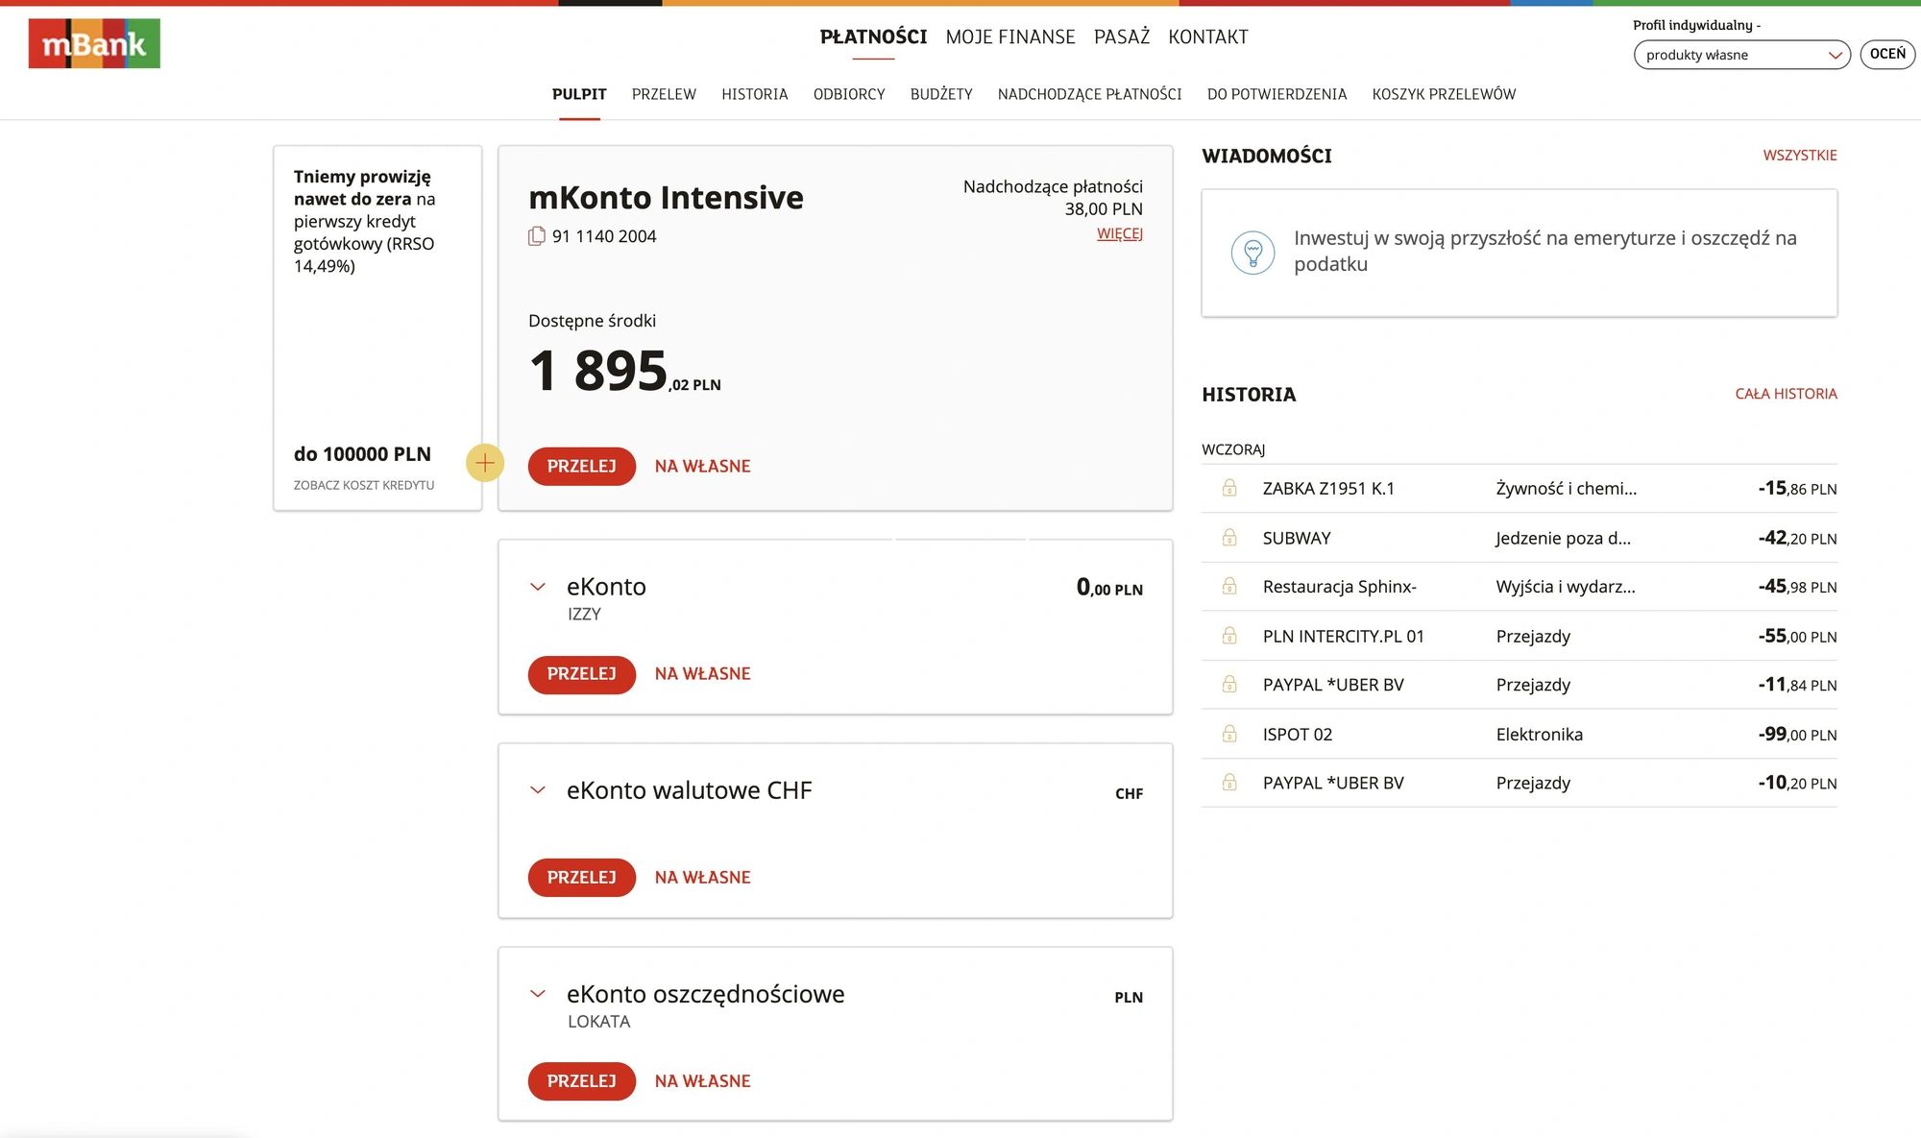The image size is (1921, 1138).
Task: Click PRZELEJ on eKonto IZZY
Action: click(582, 674)
